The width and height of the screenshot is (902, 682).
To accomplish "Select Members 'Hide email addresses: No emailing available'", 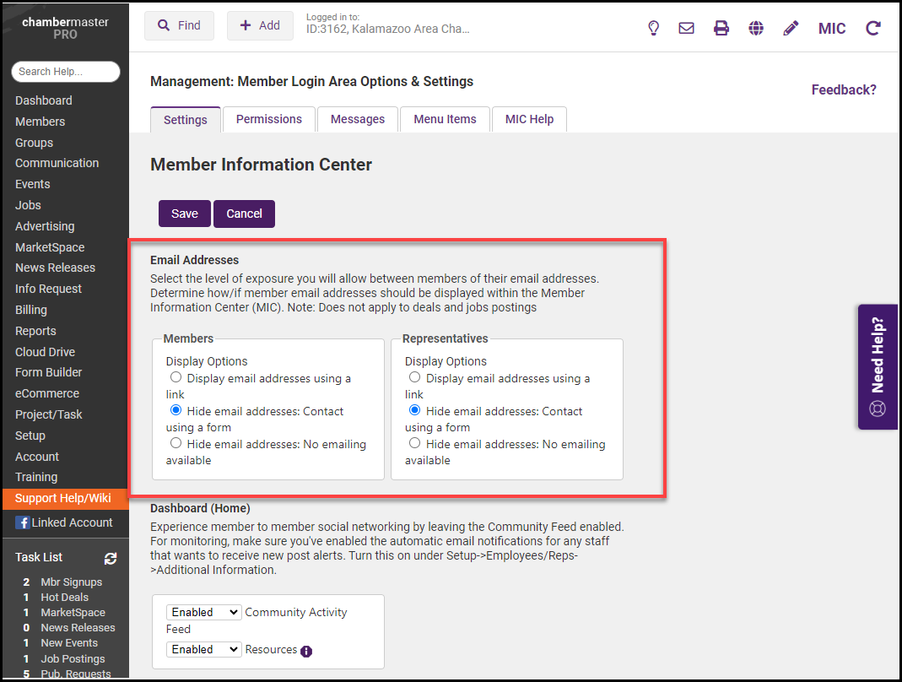I will point(176,443).
